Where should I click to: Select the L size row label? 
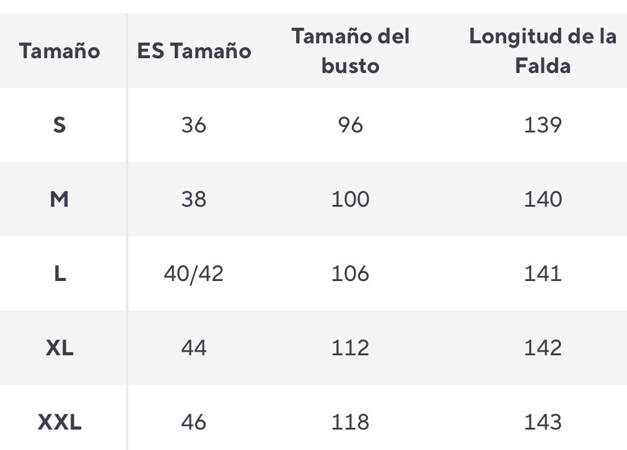click(x=59, y=274)
